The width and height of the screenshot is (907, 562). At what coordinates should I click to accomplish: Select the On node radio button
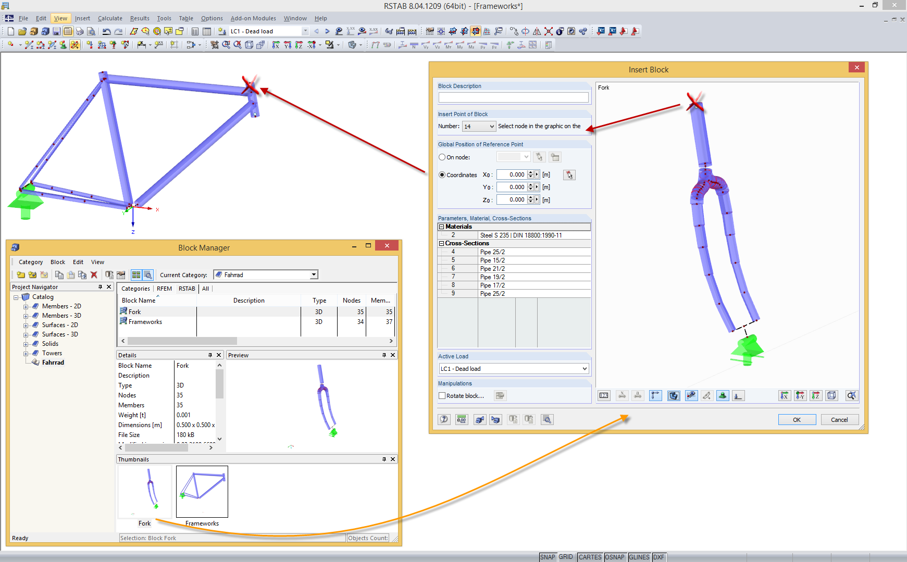[442, 157]
